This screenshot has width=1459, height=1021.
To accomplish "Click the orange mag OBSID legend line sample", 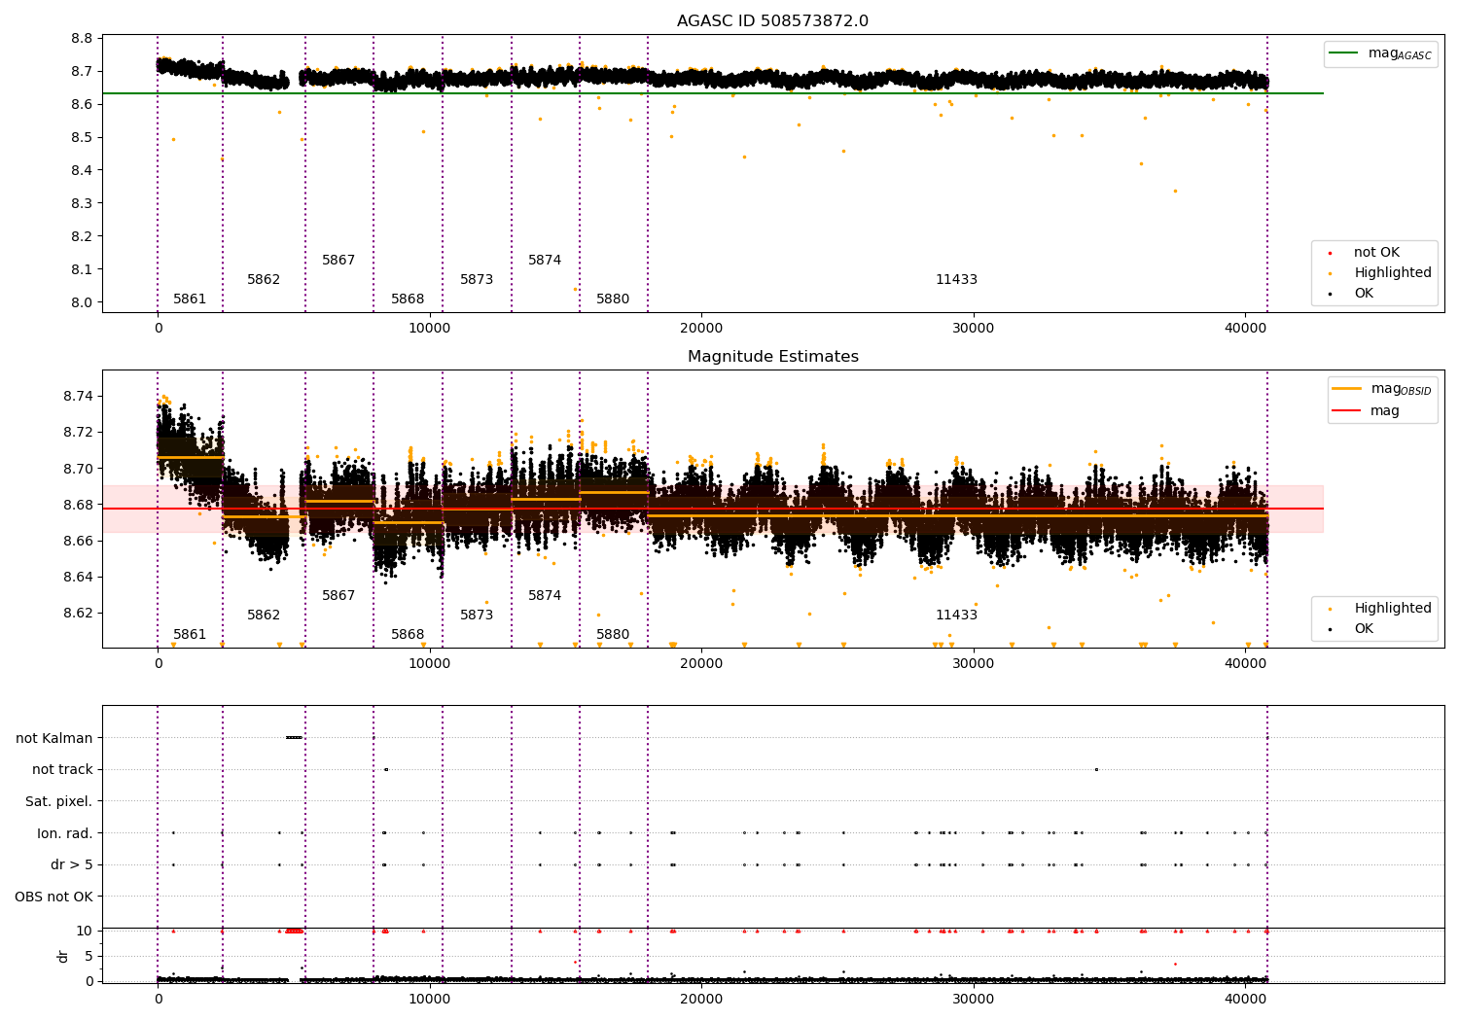I will (x=1347, y=389).
